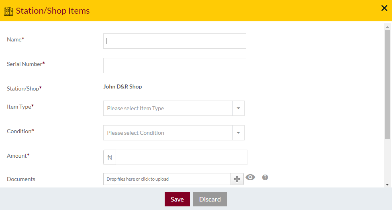Open the question mark help icon

pos(265,177)
